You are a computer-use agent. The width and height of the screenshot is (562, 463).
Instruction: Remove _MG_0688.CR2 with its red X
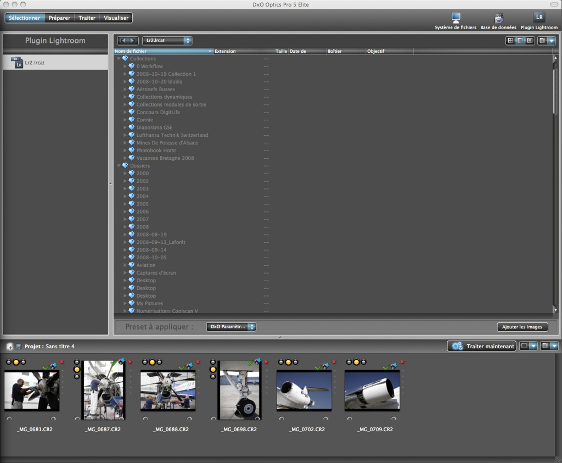(198, 362)
